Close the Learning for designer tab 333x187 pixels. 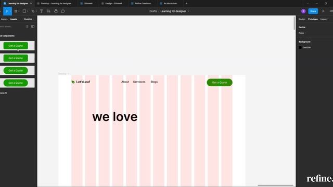point(31,4)
